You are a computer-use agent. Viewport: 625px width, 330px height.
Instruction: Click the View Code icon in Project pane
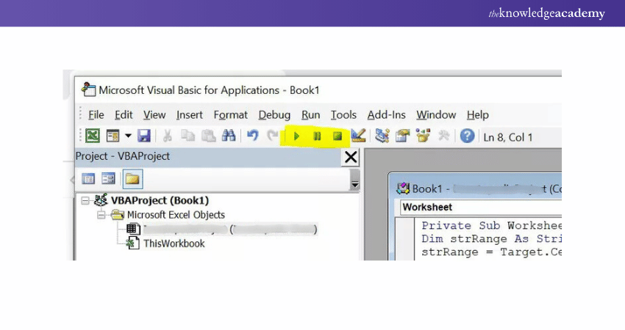(88, 179)
